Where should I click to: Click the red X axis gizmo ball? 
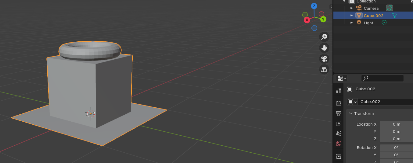click(307, 20)
